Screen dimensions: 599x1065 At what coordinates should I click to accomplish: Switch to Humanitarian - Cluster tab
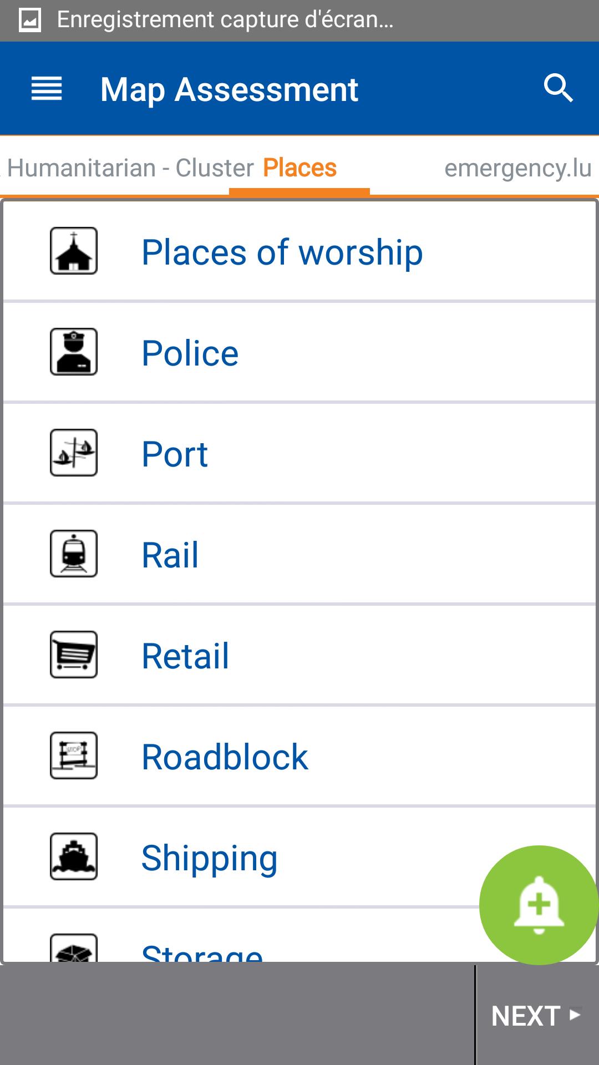click(130, 168)
